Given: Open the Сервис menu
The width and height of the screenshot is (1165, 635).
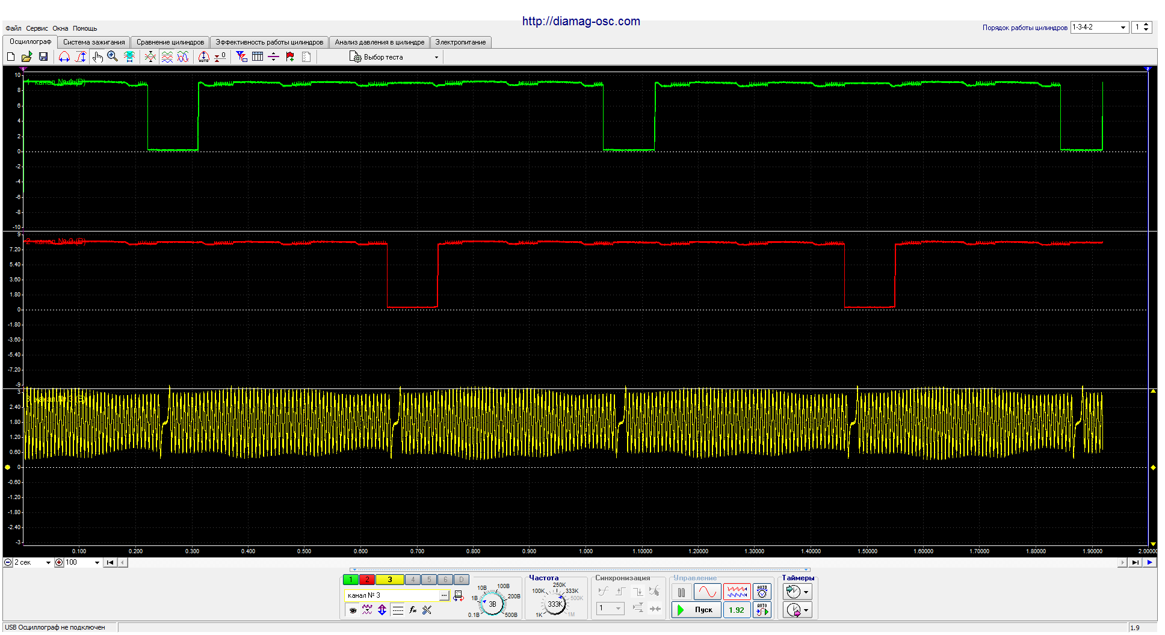Looking at the screenshot, I should pos(37,28).
